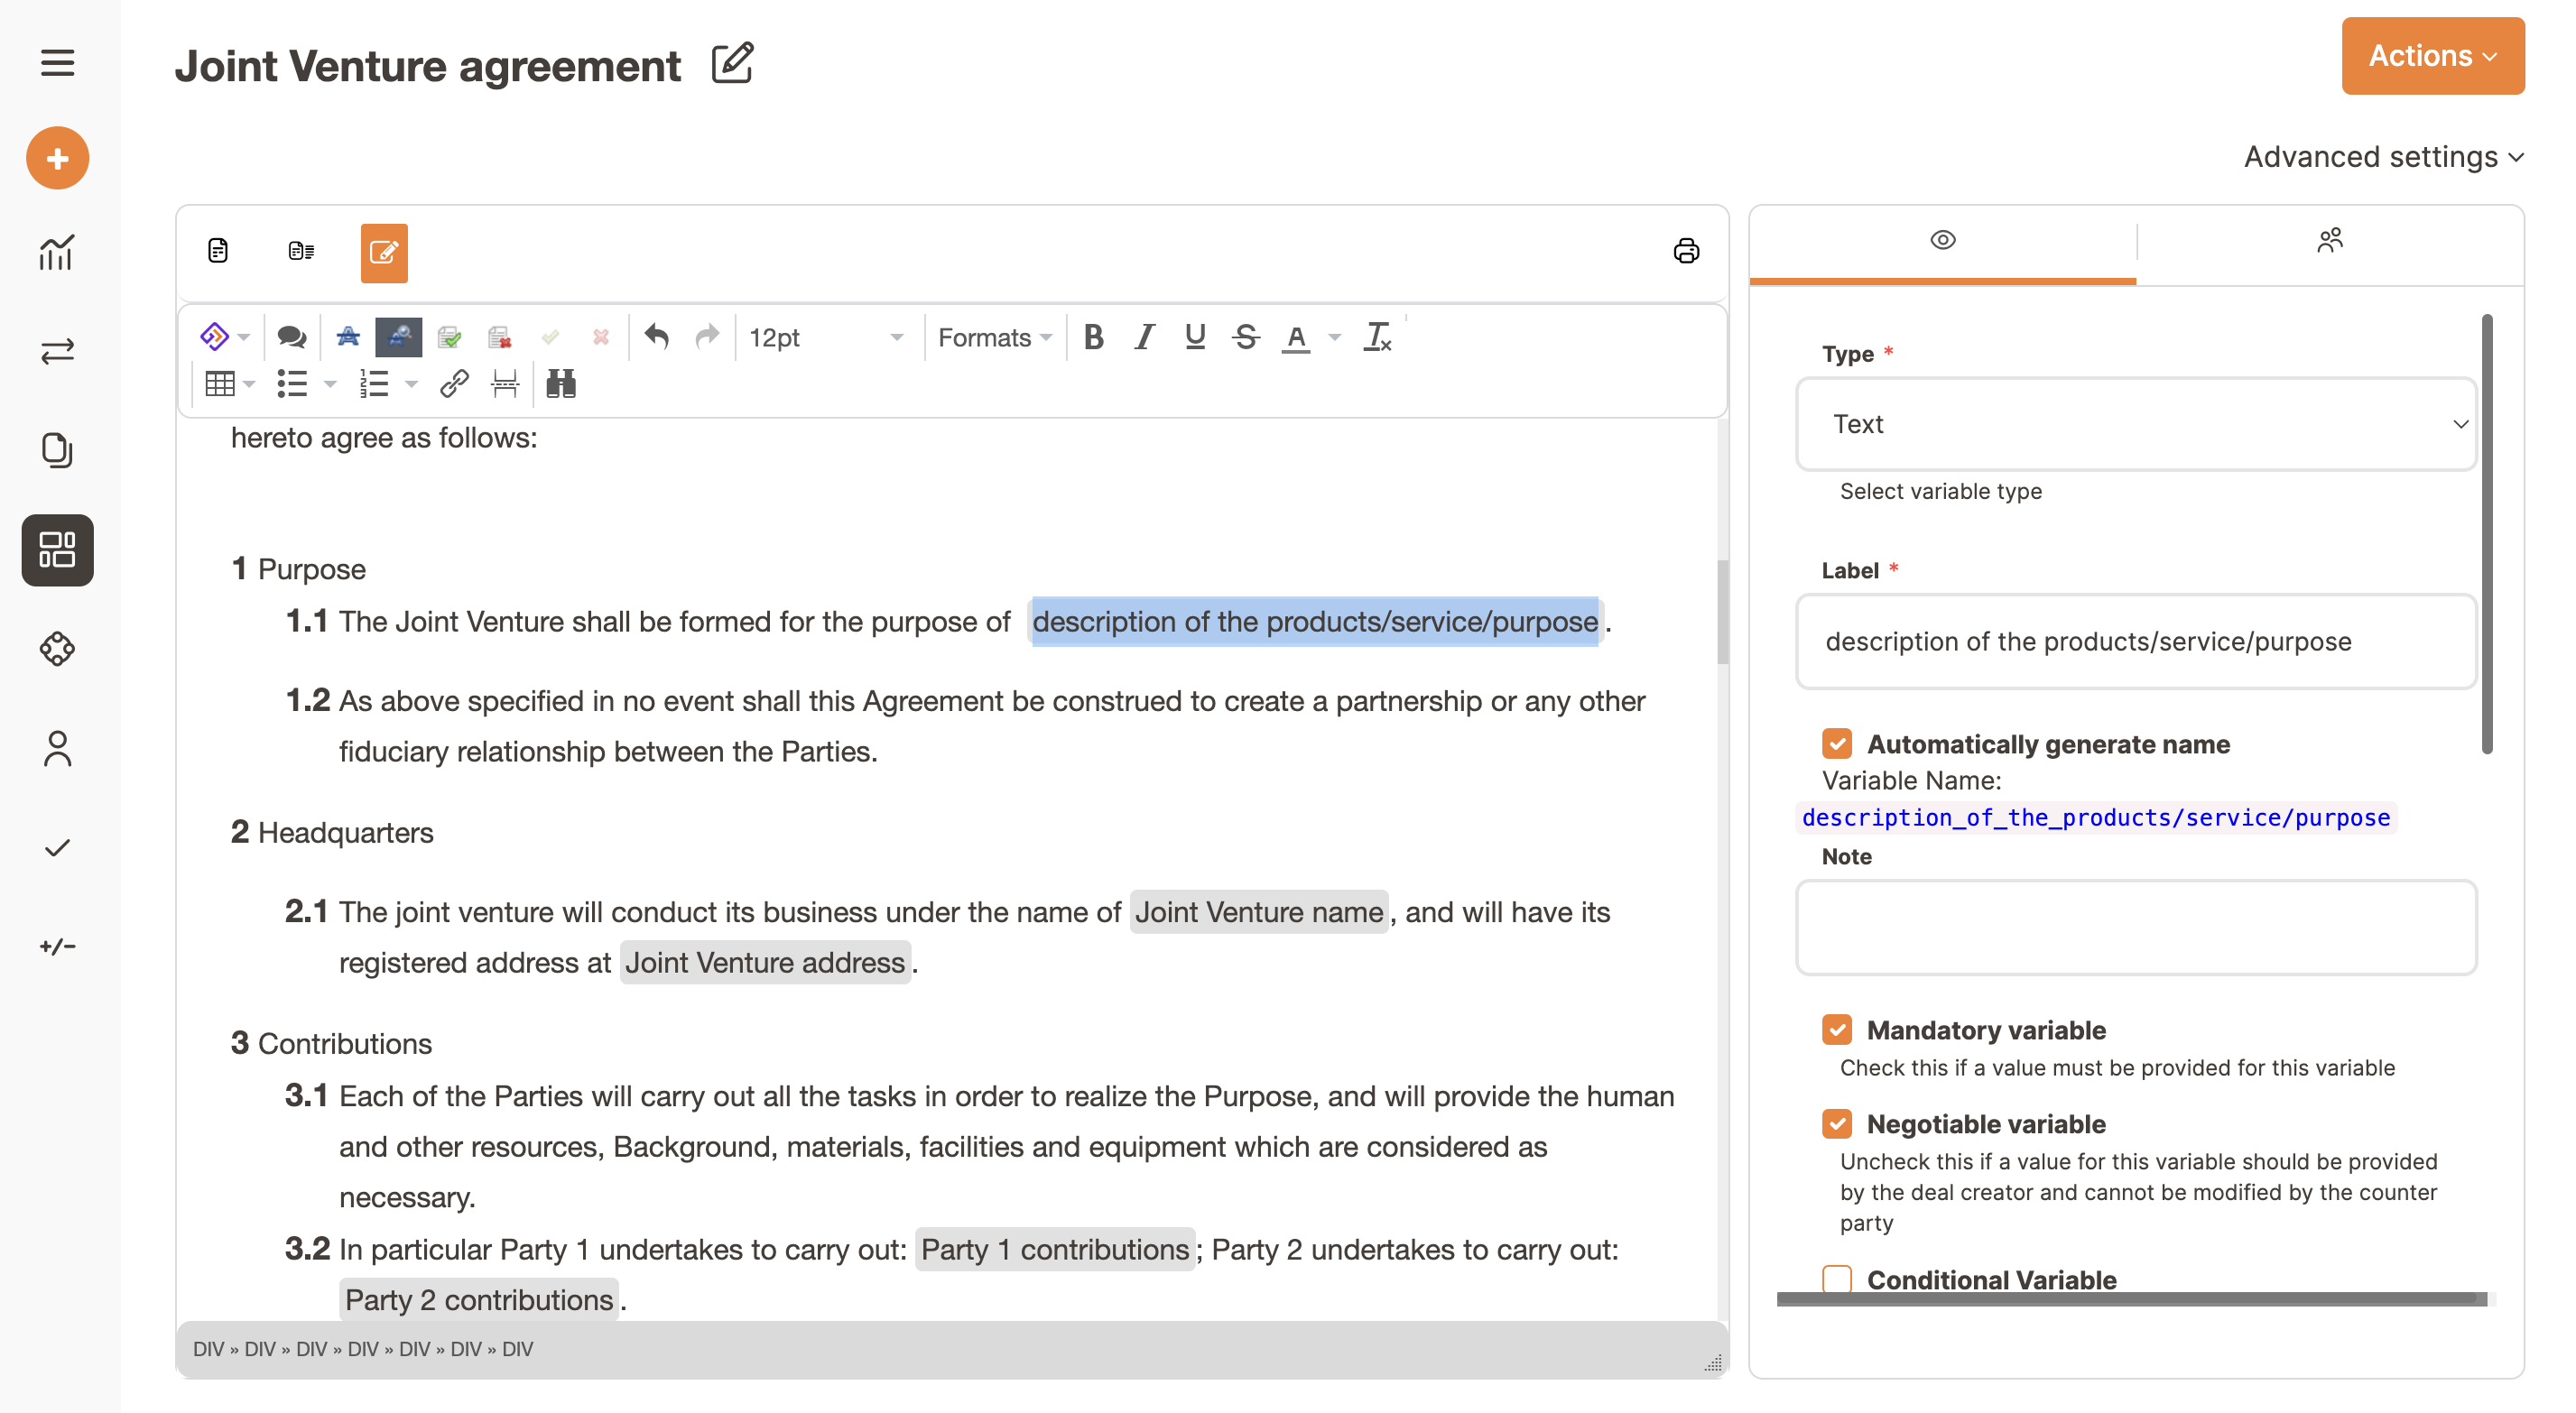Switch to the eye visibility tab
Viewport: 2576px width, 1413px height.
(x=1942, y=240)
